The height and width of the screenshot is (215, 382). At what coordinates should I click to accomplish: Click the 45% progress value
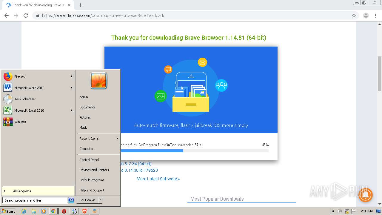coord(265,145)
